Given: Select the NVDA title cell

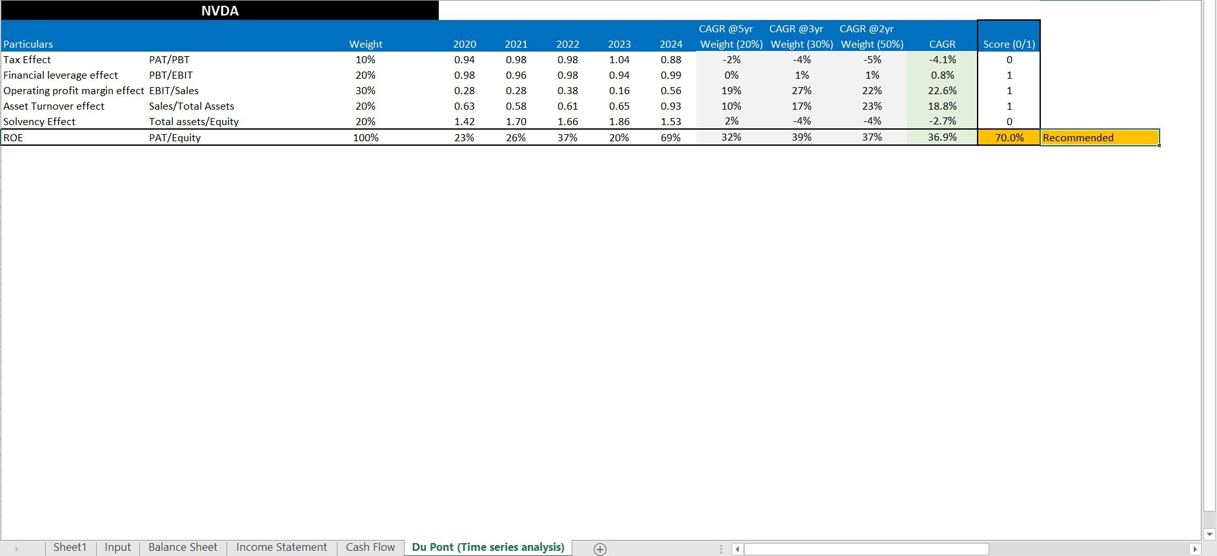Looking at the screenshot, I should [220, 10].
